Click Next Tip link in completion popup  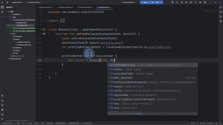click(x=138, y=114)
